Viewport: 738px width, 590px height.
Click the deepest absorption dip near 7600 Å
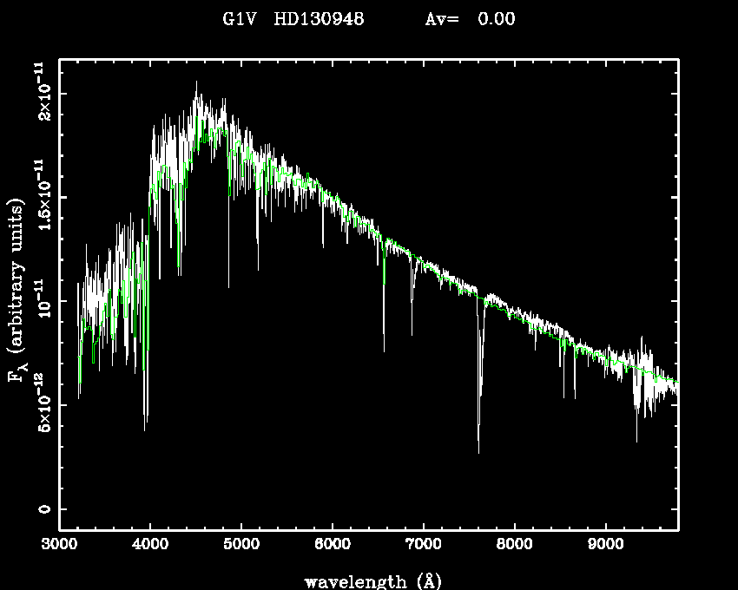[x=478, y=449]
